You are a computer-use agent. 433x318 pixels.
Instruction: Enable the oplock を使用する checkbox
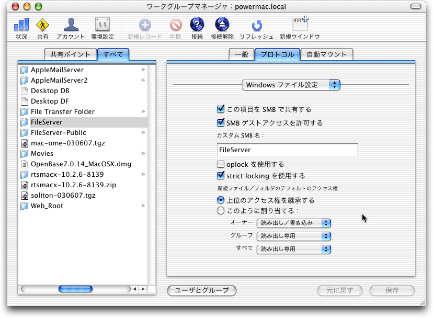coord(221,164)
